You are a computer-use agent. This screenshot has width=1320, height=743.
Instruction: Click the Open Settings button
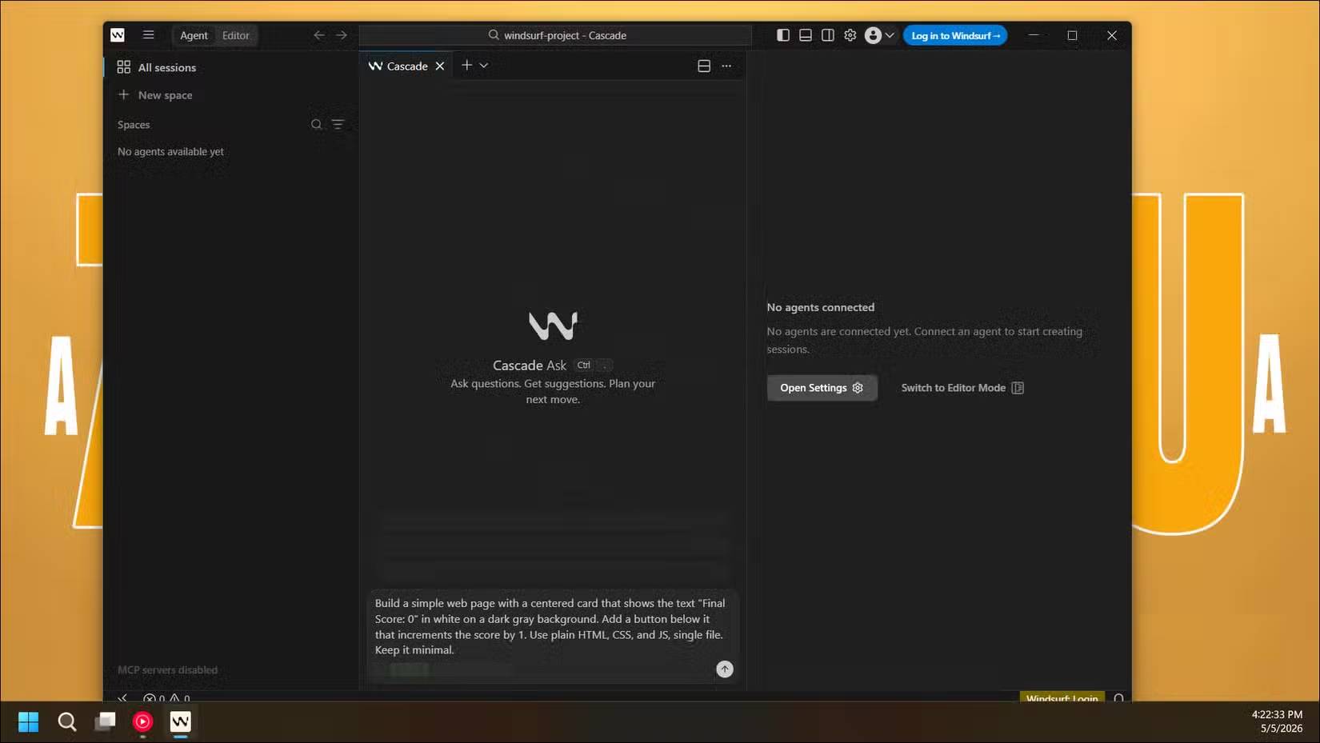(822, 388)
